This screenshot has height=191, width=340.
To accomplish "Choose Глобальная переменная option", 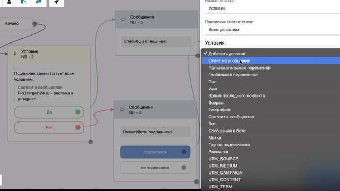I will 271,75.
